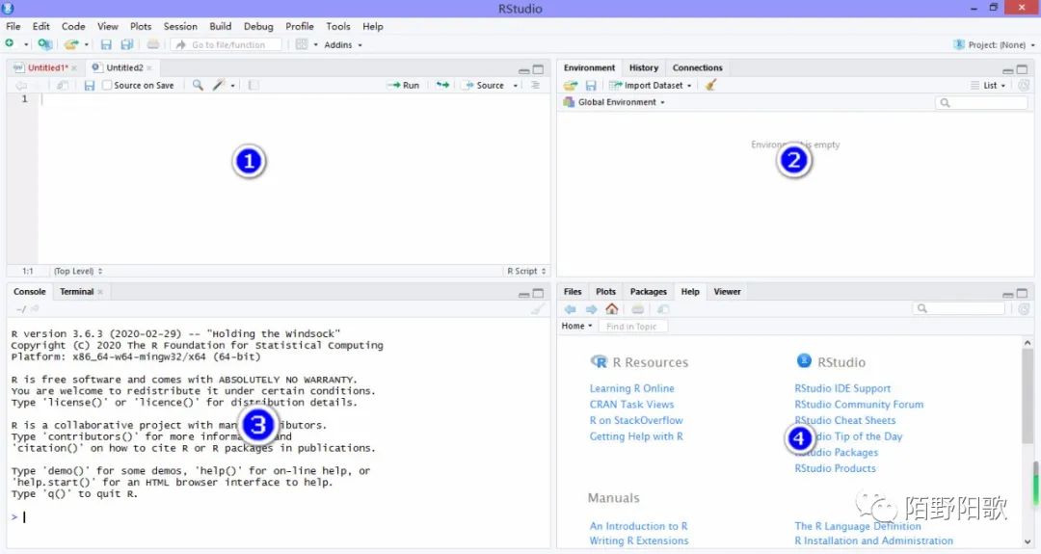
Task: Click the Create a project icon
Action: [x=44, y=44]
